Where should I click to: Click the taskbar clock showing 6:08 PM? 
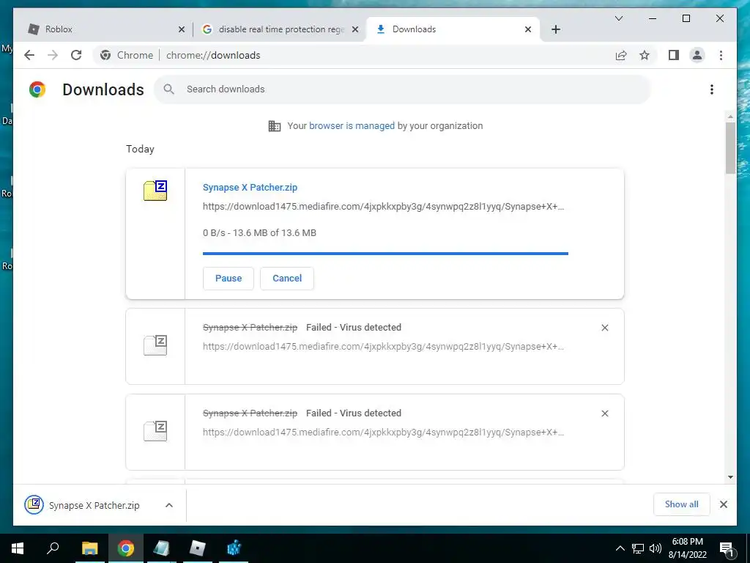(x=687, y=548)
